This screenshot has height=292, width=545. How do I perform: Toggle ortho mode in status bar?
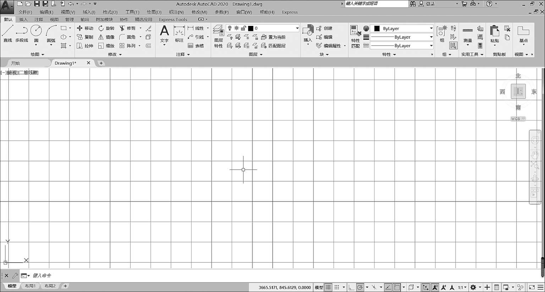coord(351,287)
